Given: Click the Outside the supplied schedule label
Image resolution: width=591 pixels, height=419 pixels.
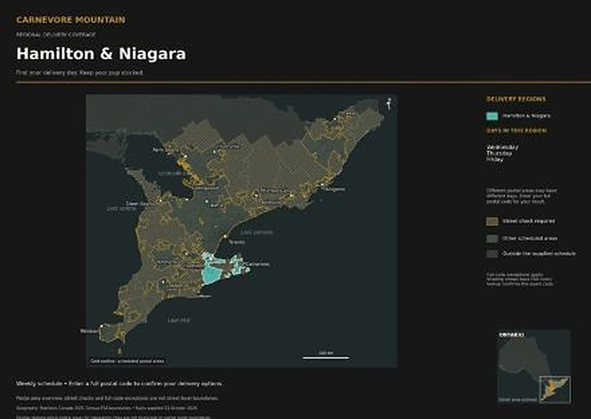Looking at the screenshot, I should click(539, 254).
